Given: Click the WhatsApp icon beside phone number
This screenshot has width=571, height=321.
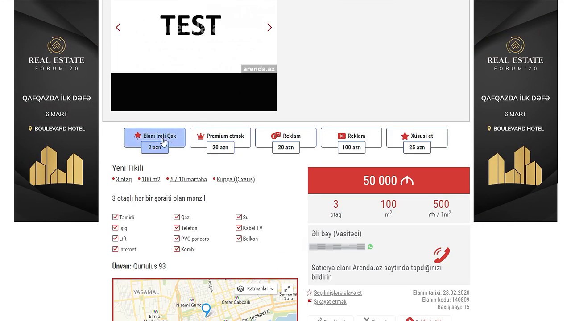Looking at the screenshot, I should click(370, 247).
